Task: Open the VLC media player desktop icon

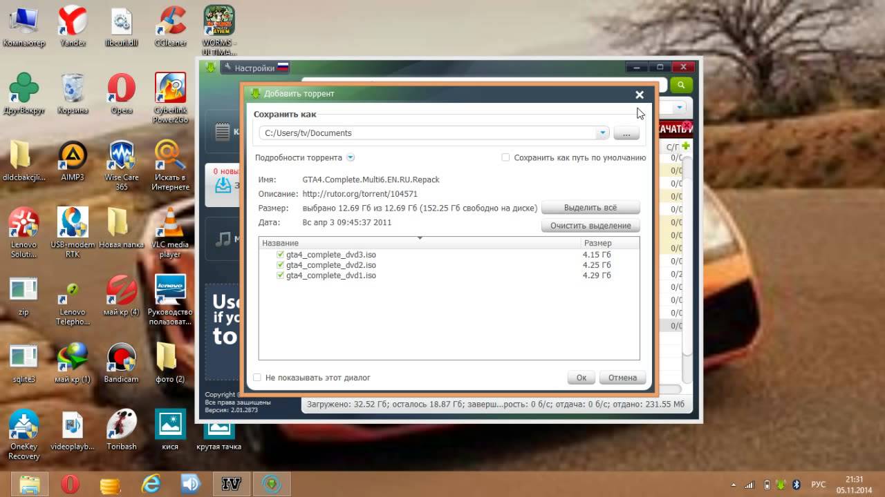Action: coord(170,233)
